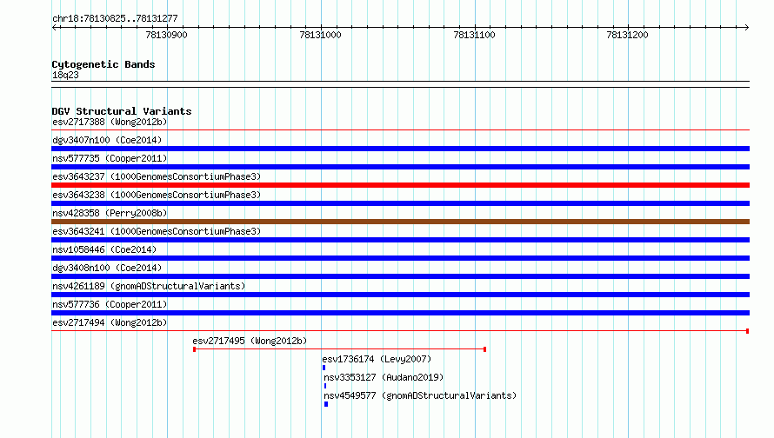Select variant nsv577735 (Cooper2011) label
Screen dimensions: 774x438
110,158
